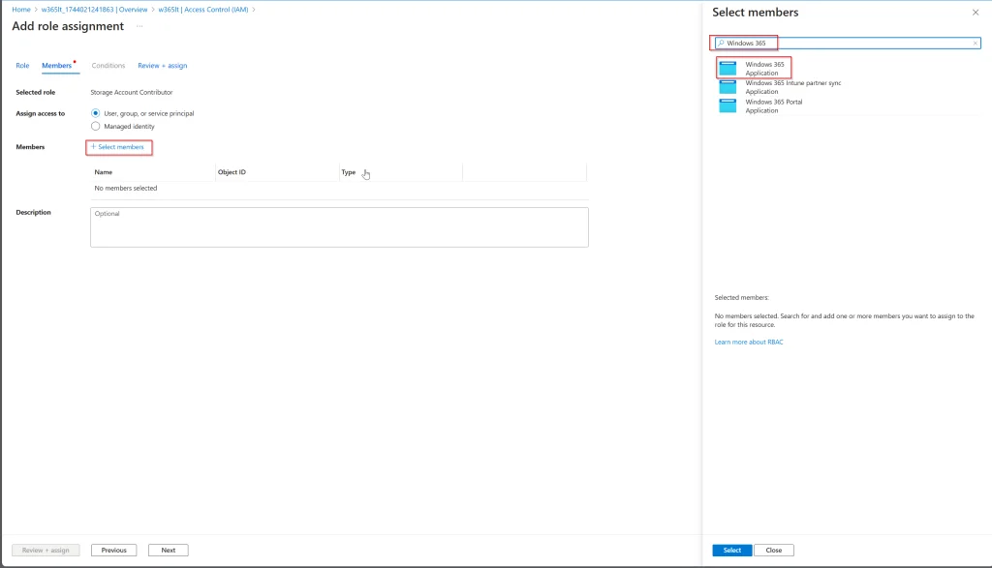Click the Name column header

pos(103,172)
